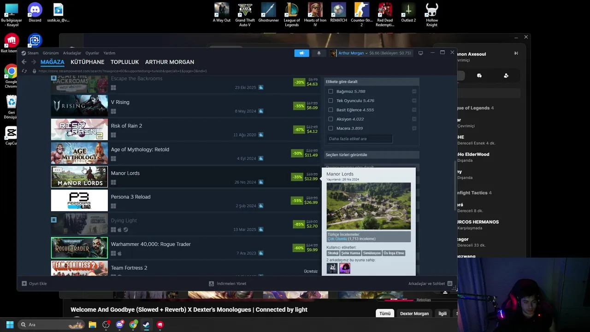Exclude the Tek Oyunculu tag with minus button
The width and height of the screenshot is (590, 332).
pyautogui.click(x=414, y=101)
